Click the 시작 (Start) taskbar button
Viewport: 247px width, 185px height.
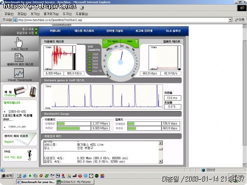coord(7,176)
